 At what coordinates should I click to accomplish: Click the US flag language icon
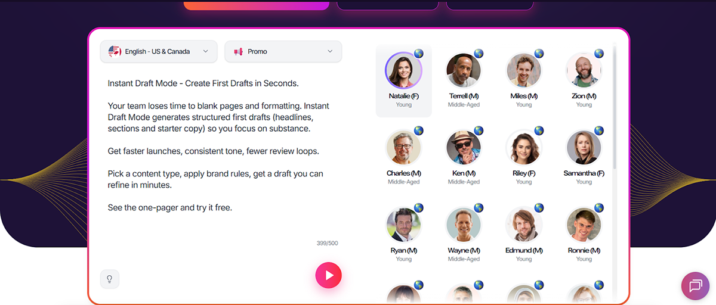click(115, 51)
